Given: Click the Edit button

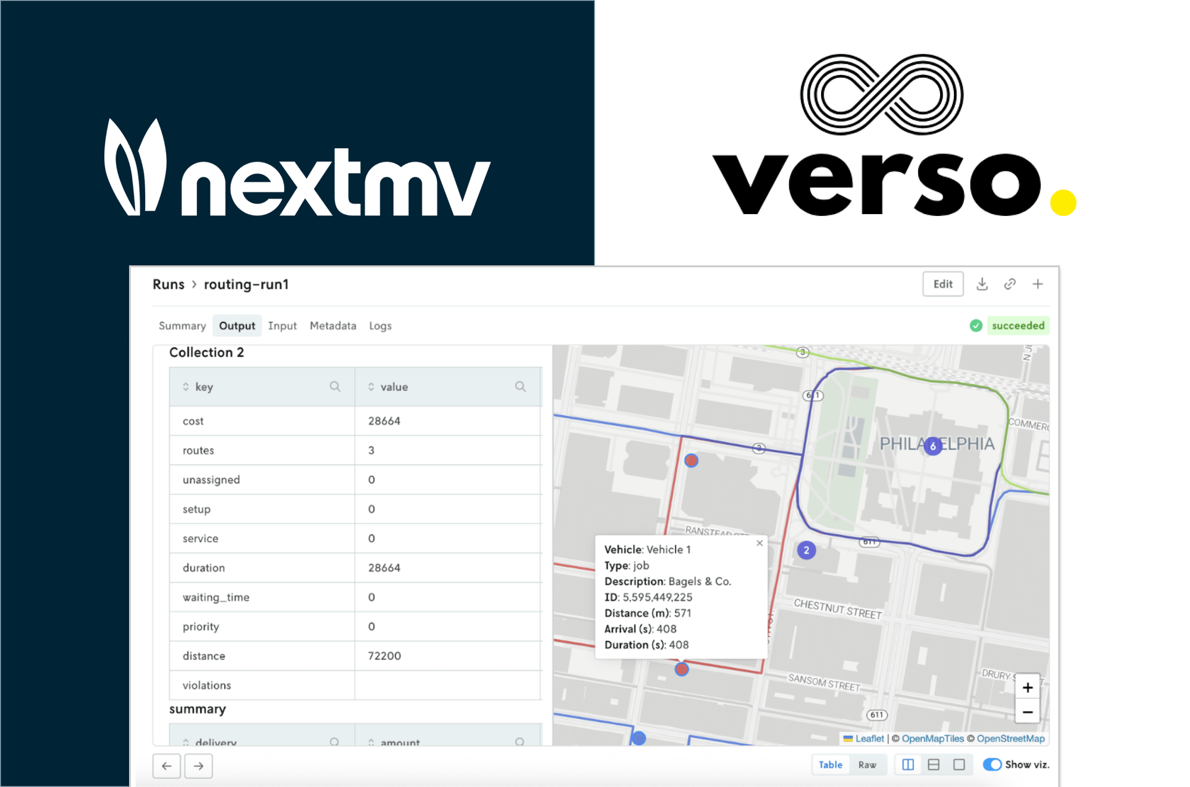Looking at the screenshot, I should (943, 284).
